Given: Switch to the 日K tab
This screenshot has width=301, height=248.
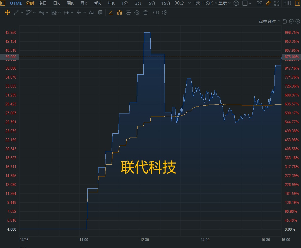Looking at the screenshot, I should (x=57, y=3).
